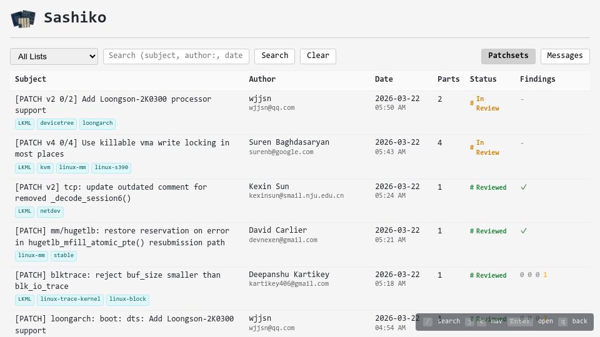The width and height of the screenshot is (600, 337).
Task: Click the kvm tag
Action: (x=45, y=168)
